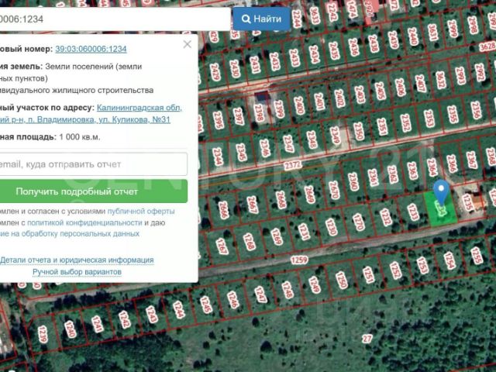Select parcel labeled 1250 on map

pos(341,281)
